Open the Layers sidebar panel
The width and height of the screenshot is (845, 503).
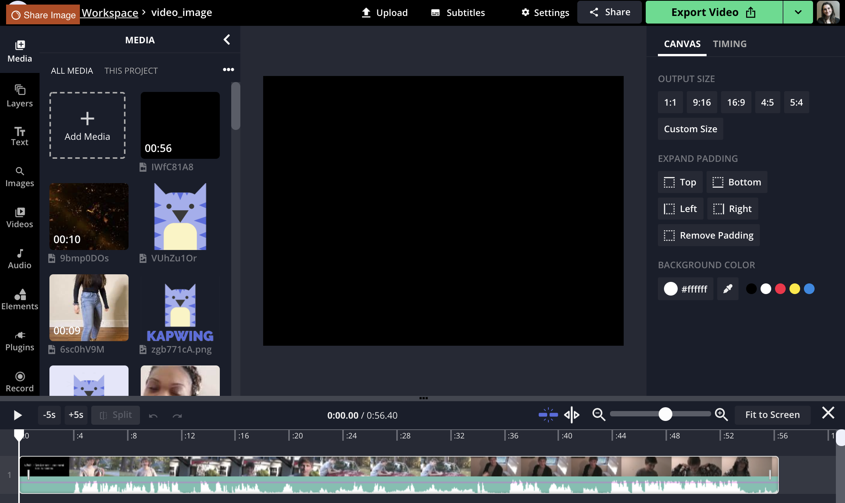(x=20, y=96)
